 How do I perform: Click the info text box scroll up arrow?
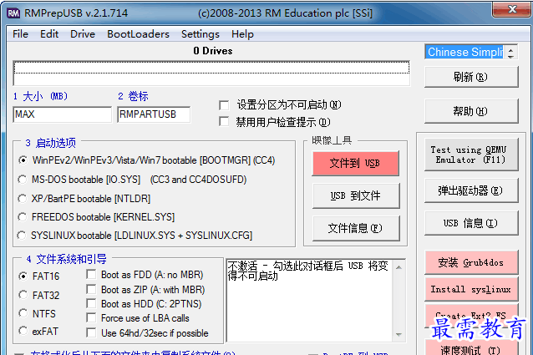(399, 267)
